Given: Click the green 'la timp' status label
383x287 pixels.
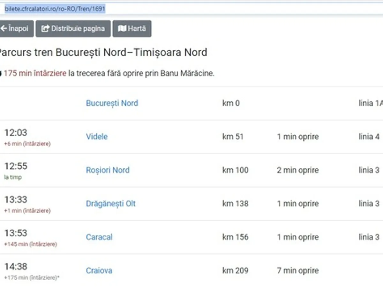Looking at the screenshot, I should pos(13,177).
